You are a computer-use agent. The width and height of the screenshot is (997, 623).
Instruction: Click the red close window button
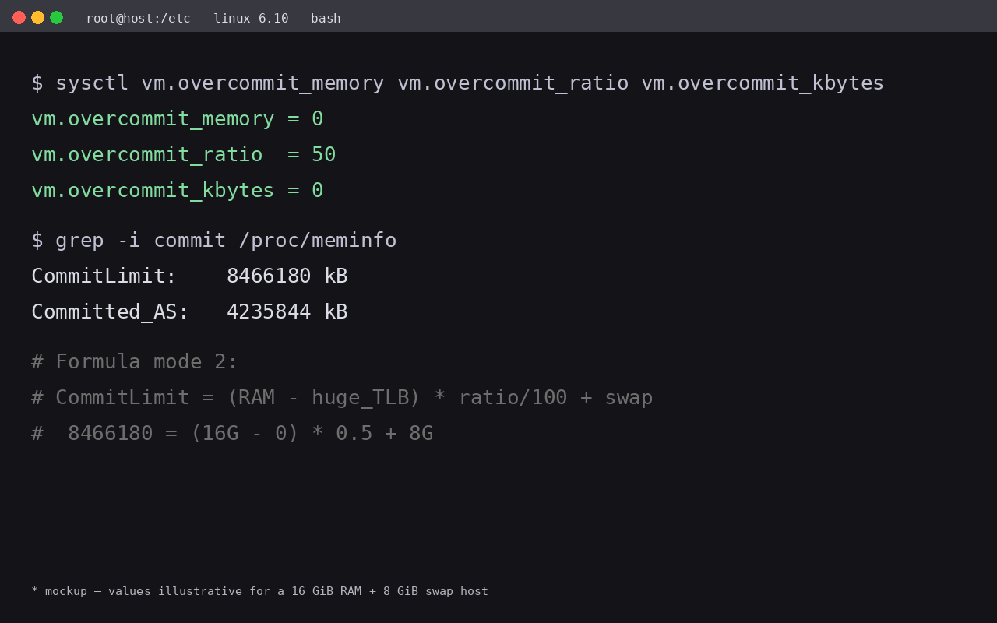(x=19, y=17)
